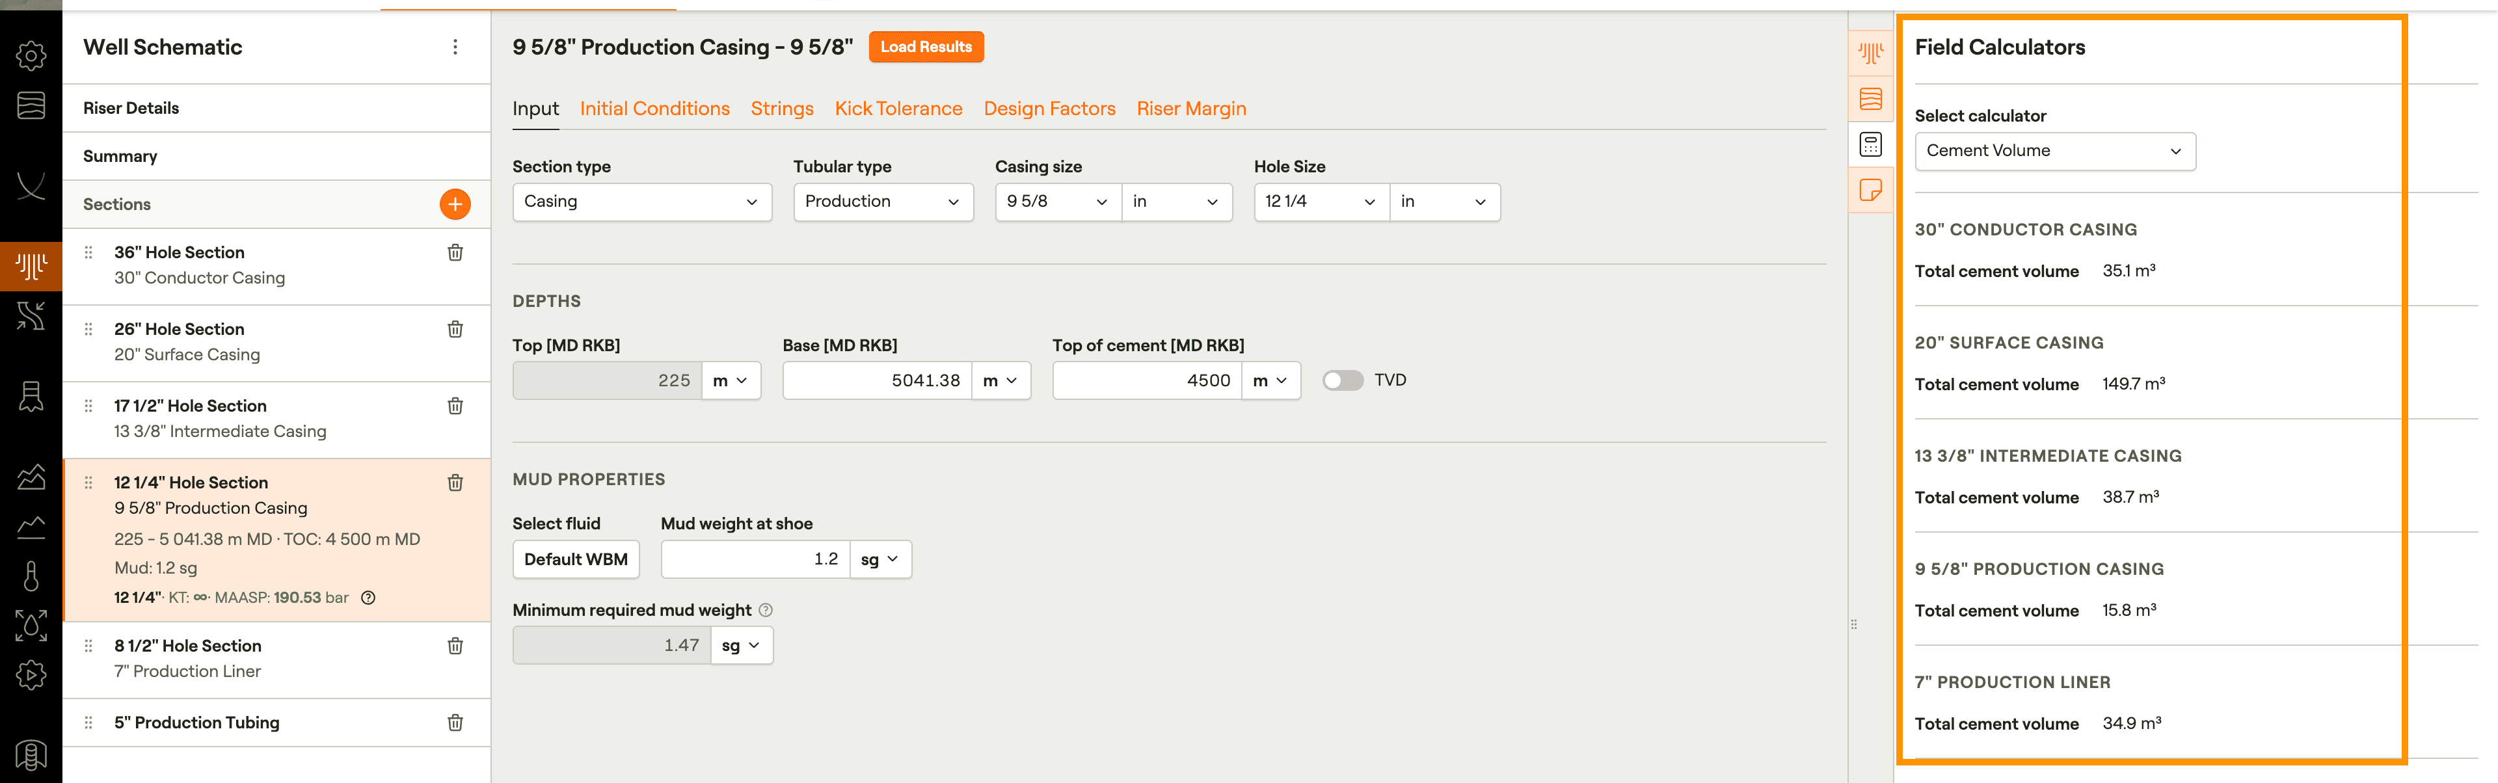
Task: Open the Hole Size 12 1/4 dropdown
Action: click(1320, 202)
